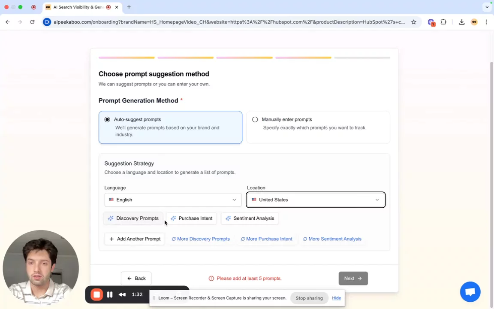Screen dimensions: 494x309
Task: Click the sparkle icon on Sentiment Analysis
Action: (228, 218)
